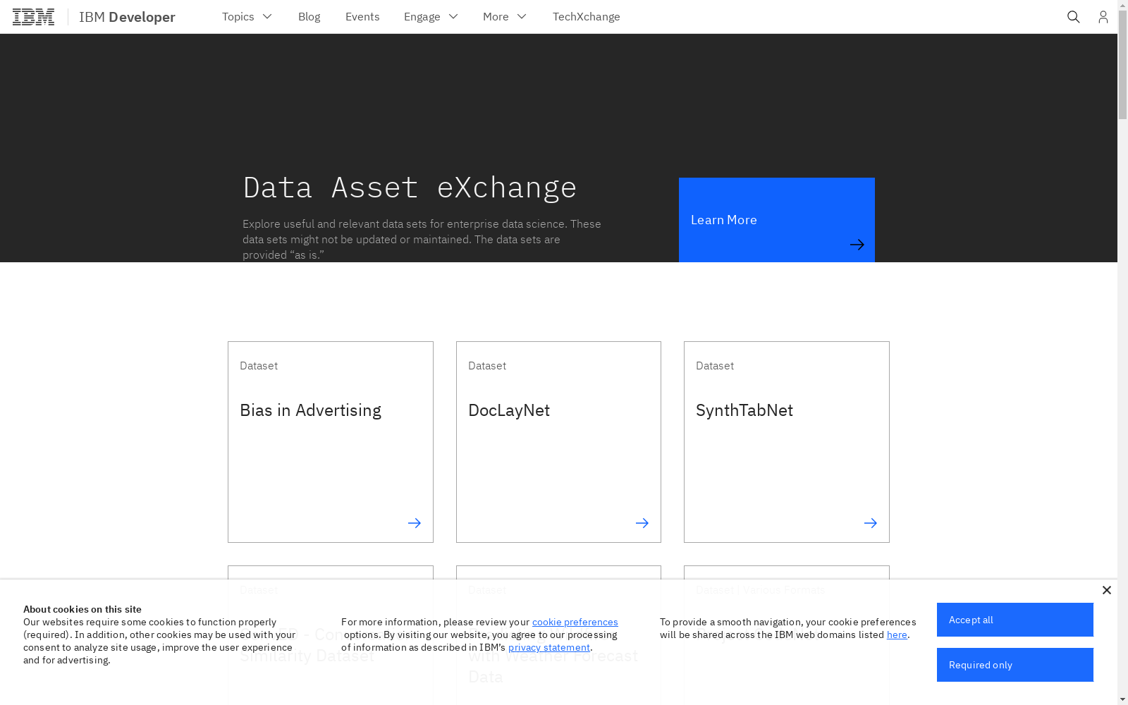
Task: Click the page vertical scrollbar thumb
Action: (1122, 65)
